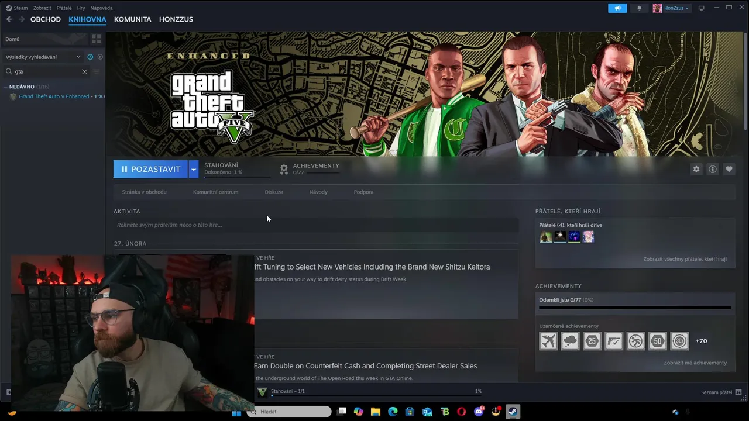The image size is (749, 421).
Task: Click the activity post input field
Action: tap(316, 225)
